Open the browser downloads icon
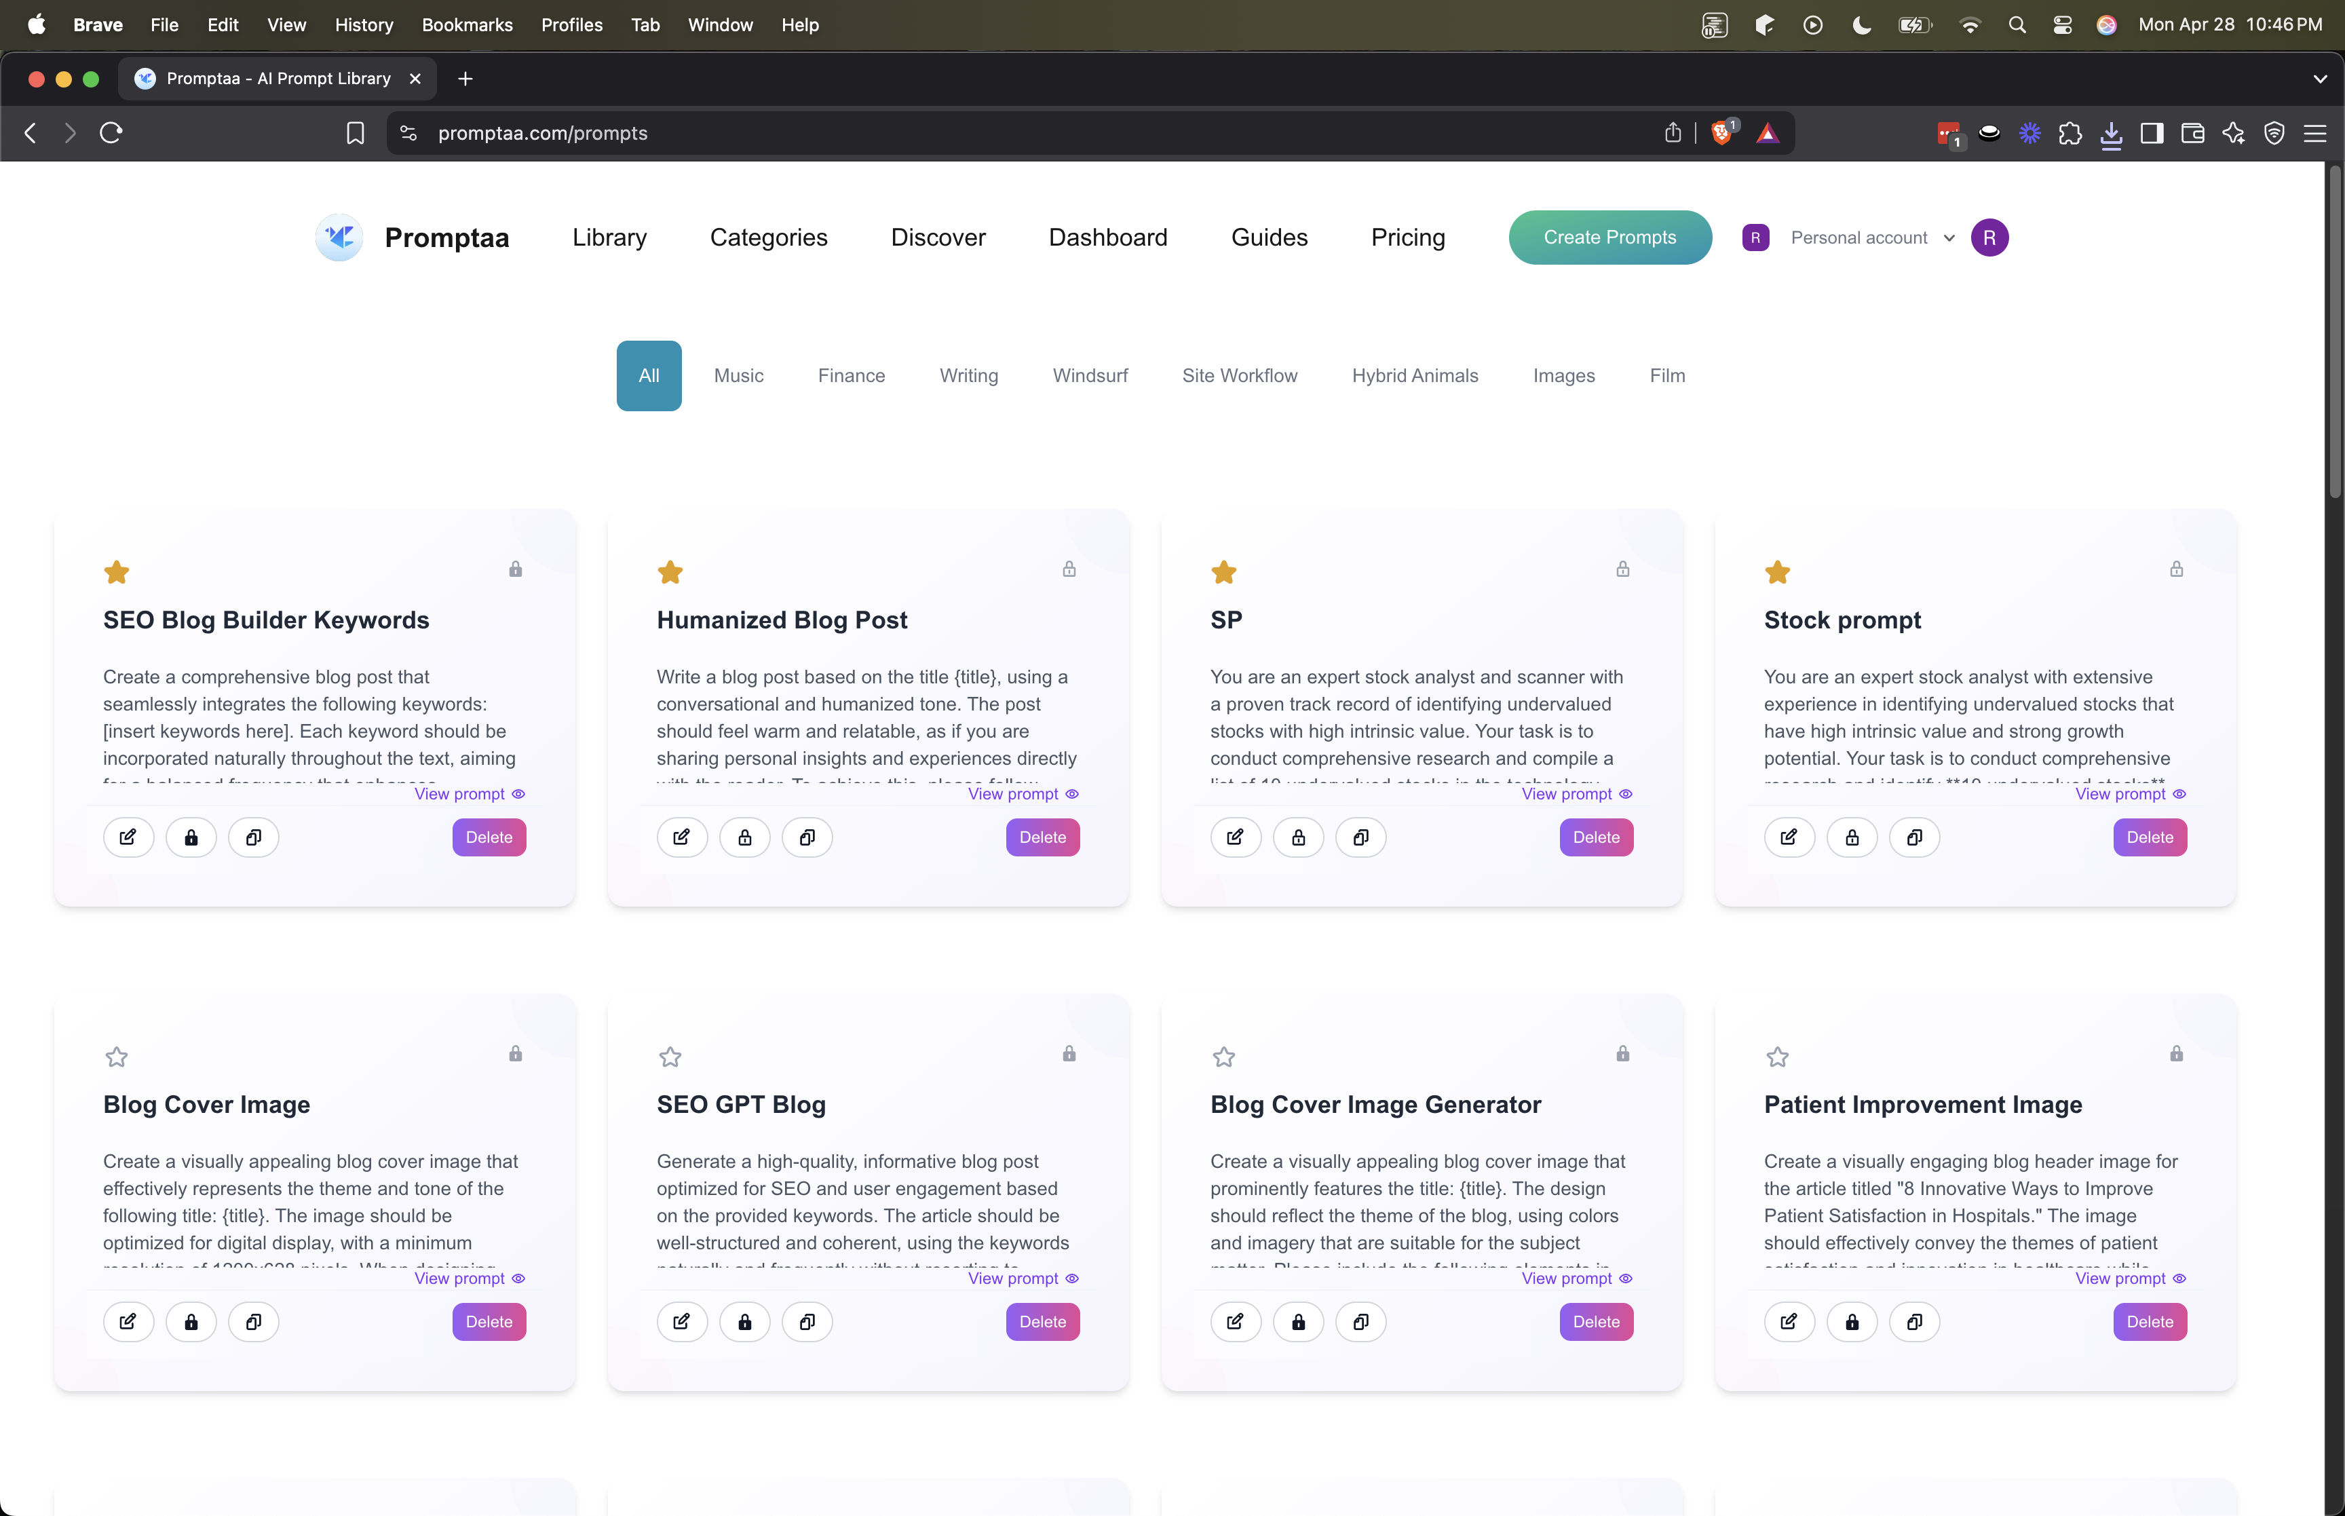This screenshot has height=1516, width=2345. point(2111,133)
